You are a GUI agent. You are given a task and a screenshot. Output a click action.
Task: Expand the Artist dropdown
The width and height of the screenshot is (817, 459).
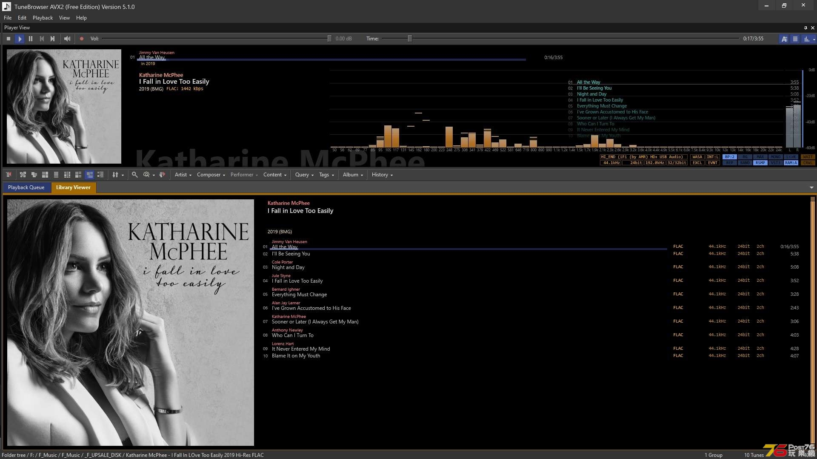coord(183,175)
